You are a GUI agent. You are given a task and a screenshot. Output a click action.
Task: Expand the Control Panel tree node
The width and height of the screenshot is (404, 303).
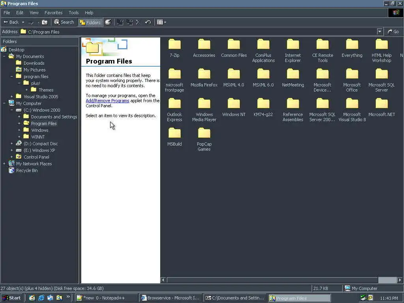[11, 157]
